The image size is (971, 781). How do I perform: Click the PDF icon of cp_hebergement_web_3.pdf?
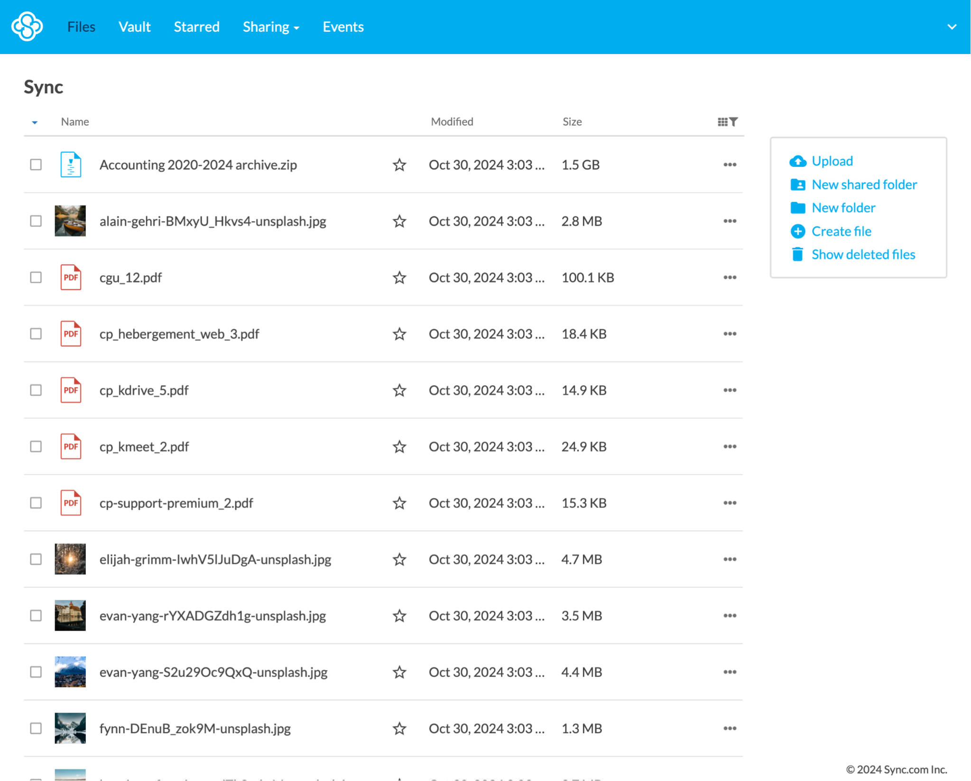(71, 334)
